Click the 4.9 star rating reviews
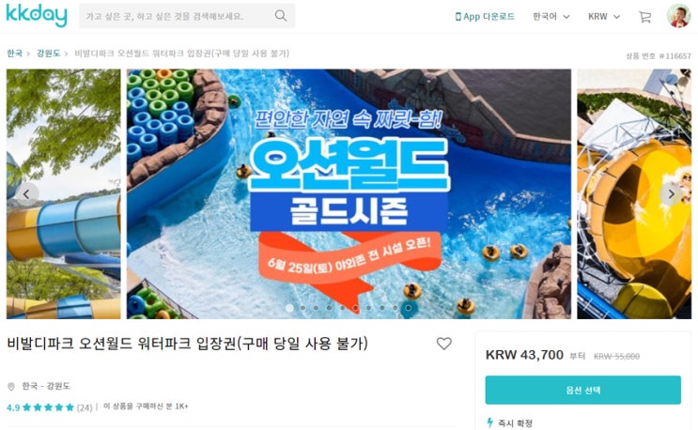This screenshot has height=430, width=698. tap(50, 407)
